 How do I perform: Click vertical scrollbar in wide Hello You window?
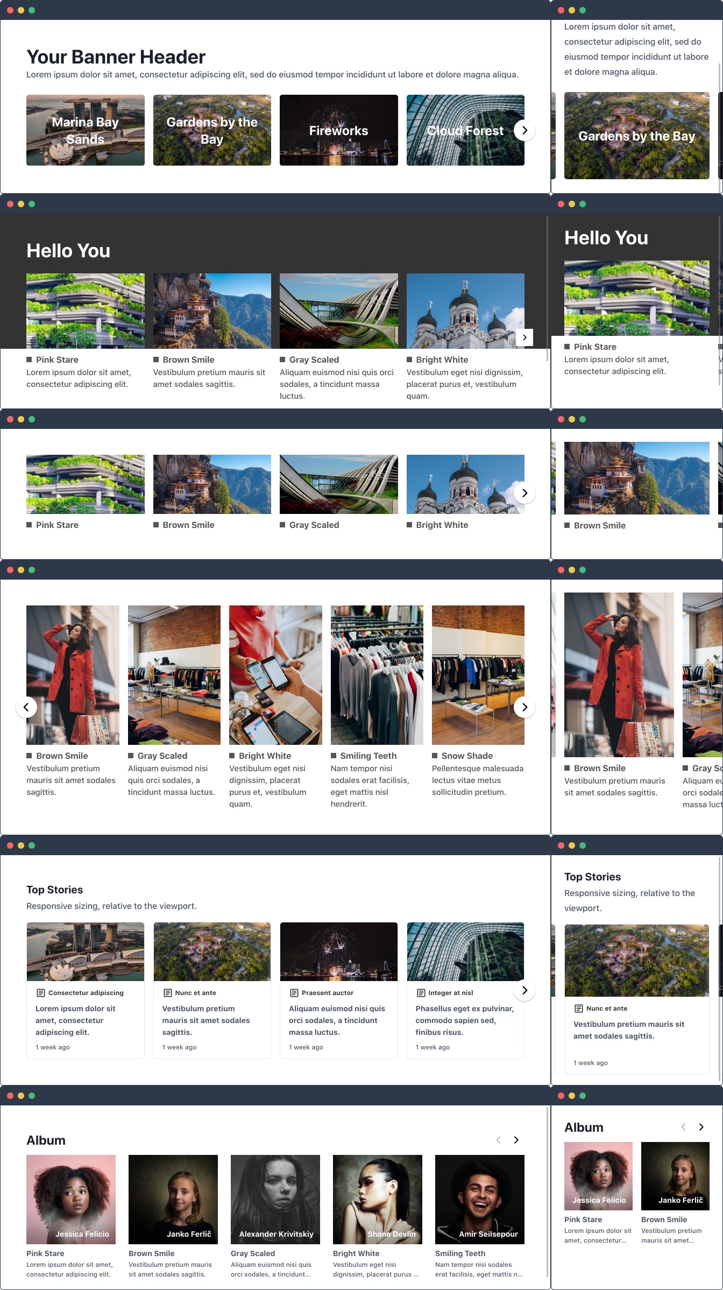(x=548, y=288)
